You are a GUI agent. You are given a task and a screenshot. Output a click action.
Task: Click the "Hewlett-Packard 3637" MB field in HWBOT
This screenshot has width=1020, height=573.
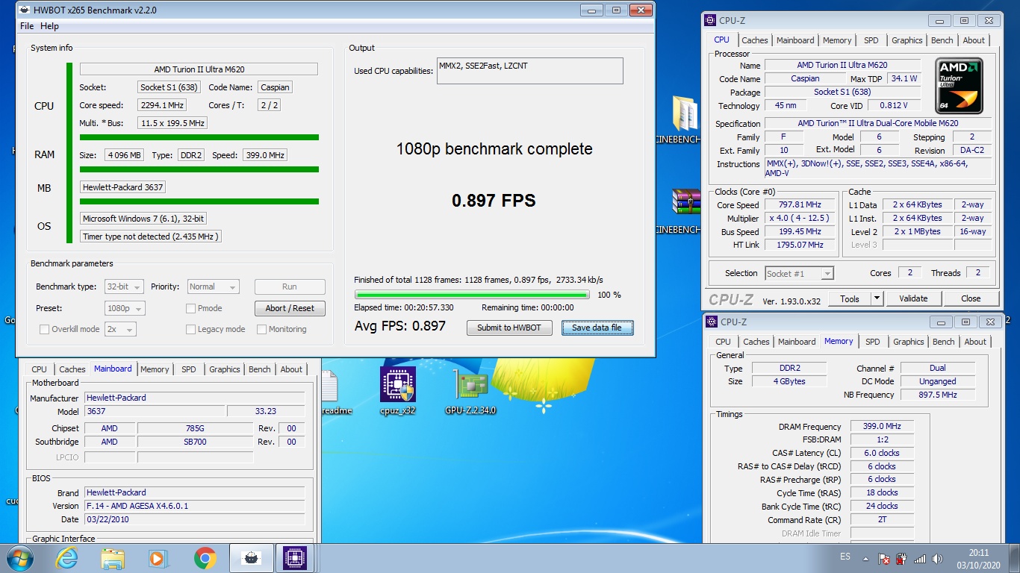pos(122,187)
